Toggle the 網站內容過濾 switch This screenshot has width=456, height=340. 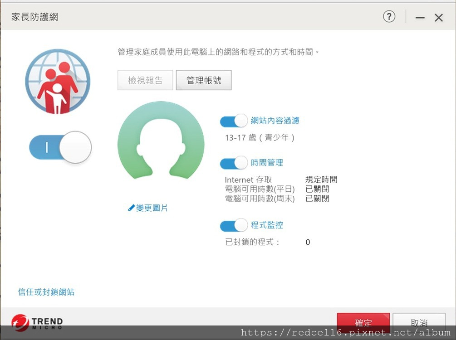point(234,121)
